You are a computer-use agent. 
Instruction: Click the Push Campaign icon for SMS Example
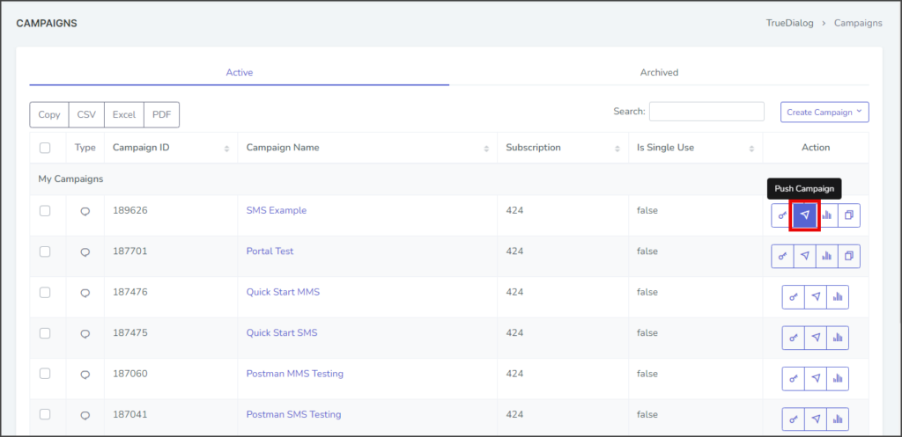[x=804, y=215]
